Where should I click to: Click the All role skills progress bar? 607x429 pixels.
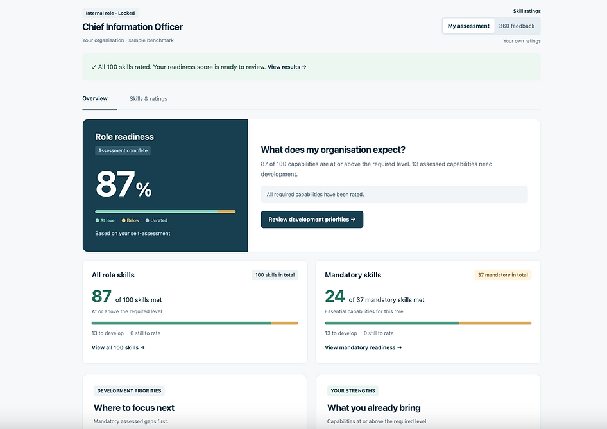tap(194, 323)
